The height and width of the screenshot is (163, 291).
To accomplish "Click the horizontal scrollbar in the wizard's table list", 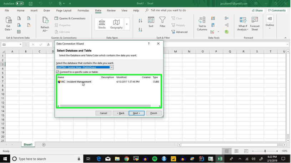I will point(105,106).
